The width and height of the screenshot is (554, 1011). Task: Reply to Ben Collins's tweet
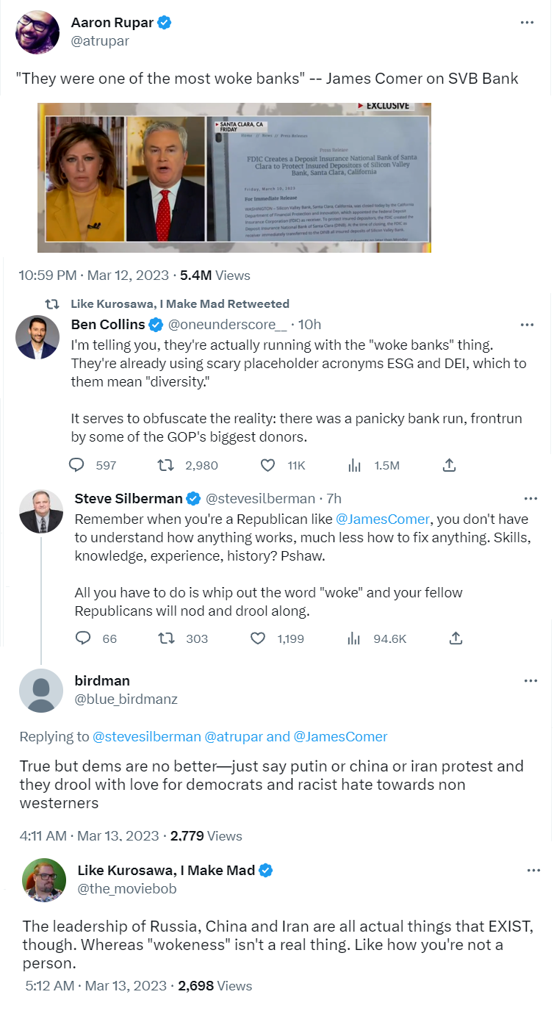77,465
